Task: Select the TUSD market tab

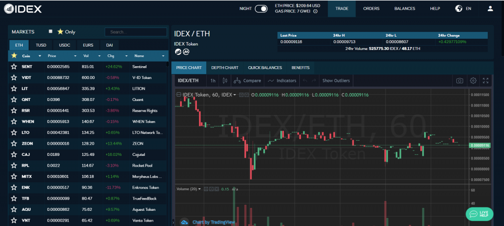Action: [41, 45]
